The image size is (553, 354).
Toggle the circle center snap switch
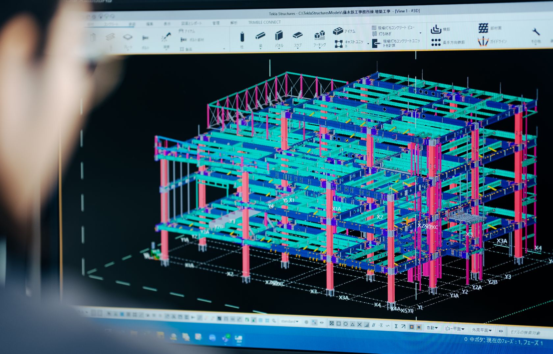pos(345,324)
